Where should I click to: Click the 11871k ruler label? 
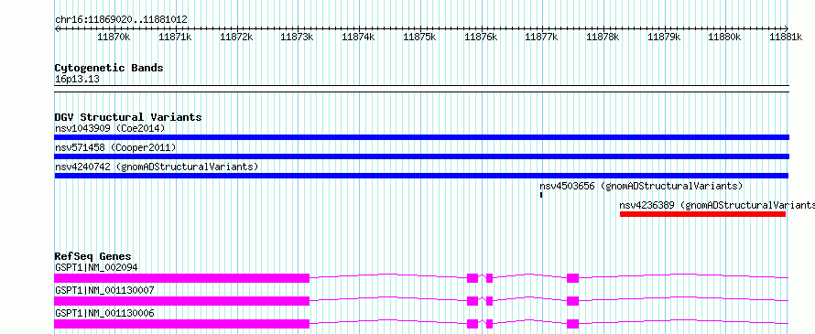pyautogui.click(x=175, y=37)
